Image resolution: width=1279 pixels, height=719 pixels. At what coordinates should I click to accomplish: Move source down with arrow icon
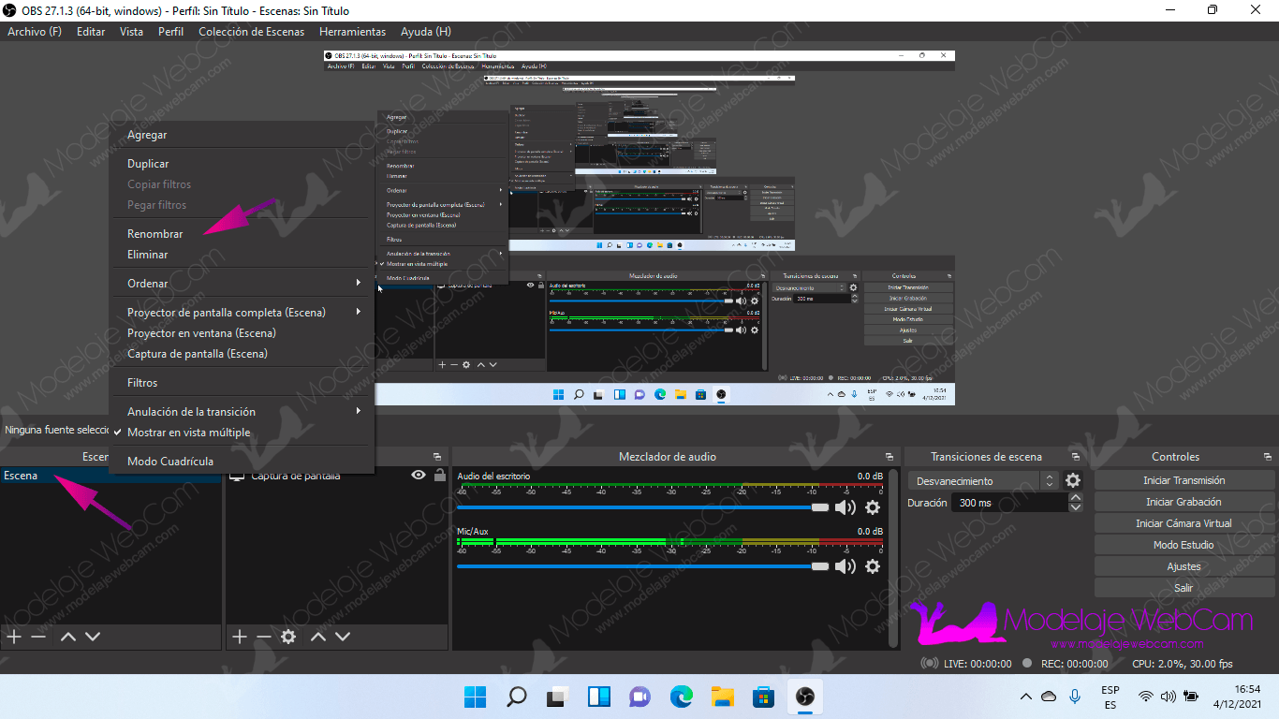point(343,637)
